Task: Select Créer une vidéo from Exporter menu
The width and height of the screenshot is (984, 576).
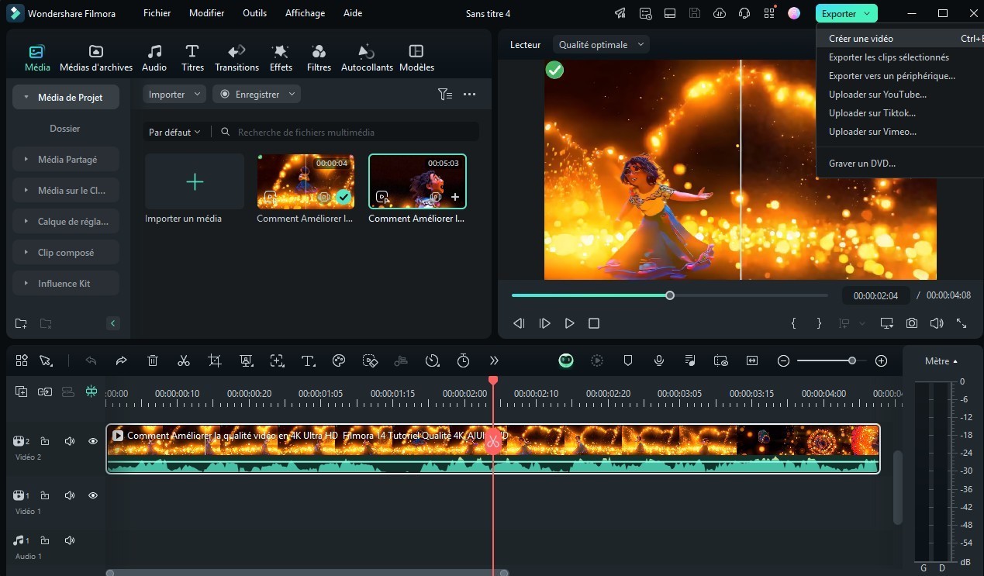Action: (899, 39)
